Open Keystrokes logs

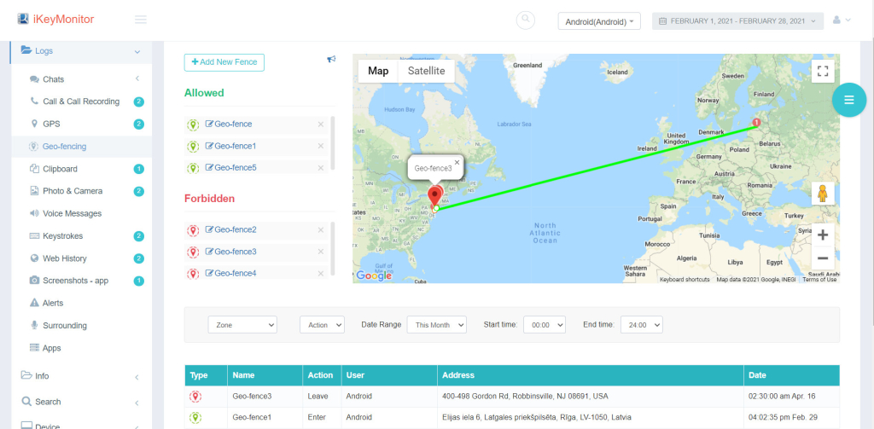(81, 236)
